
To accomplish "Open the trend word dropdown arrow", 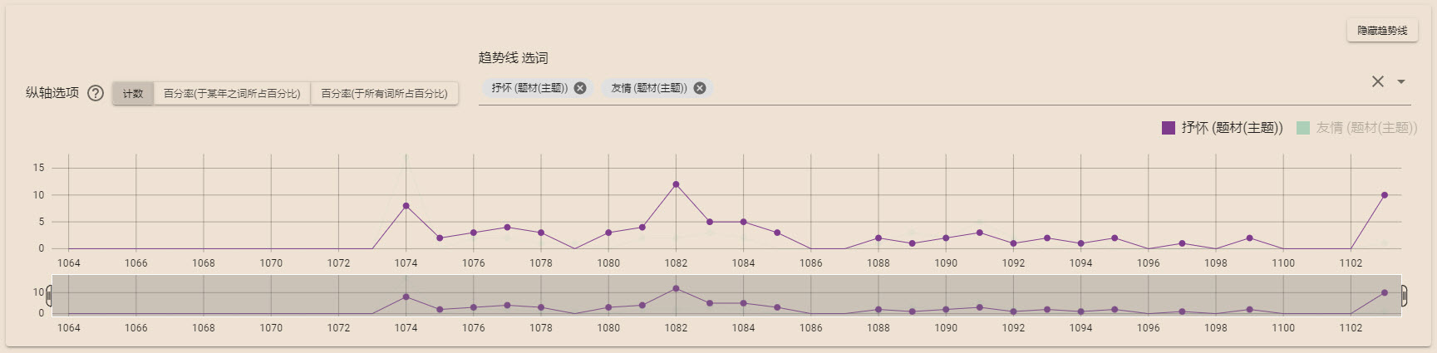I will click(x=1401, y=81).
